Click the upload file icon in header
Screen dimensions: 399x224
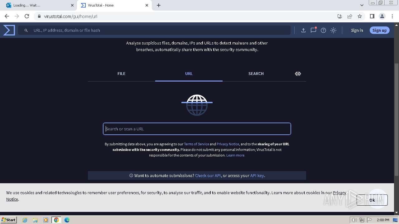point(303,30)
